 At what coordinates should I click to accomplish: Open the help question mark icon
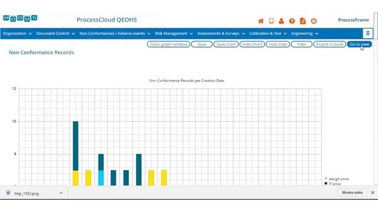292,21
